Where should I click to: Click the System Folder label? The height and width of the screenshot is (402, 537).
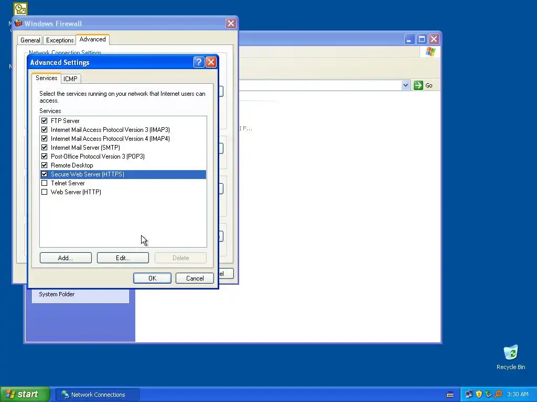click(x=57, y=294)
